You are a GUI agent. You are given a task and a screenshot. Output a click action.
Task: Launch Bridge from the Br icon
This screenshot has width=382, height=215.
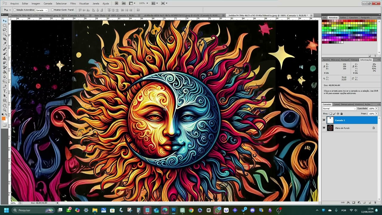tap(116, 3)
